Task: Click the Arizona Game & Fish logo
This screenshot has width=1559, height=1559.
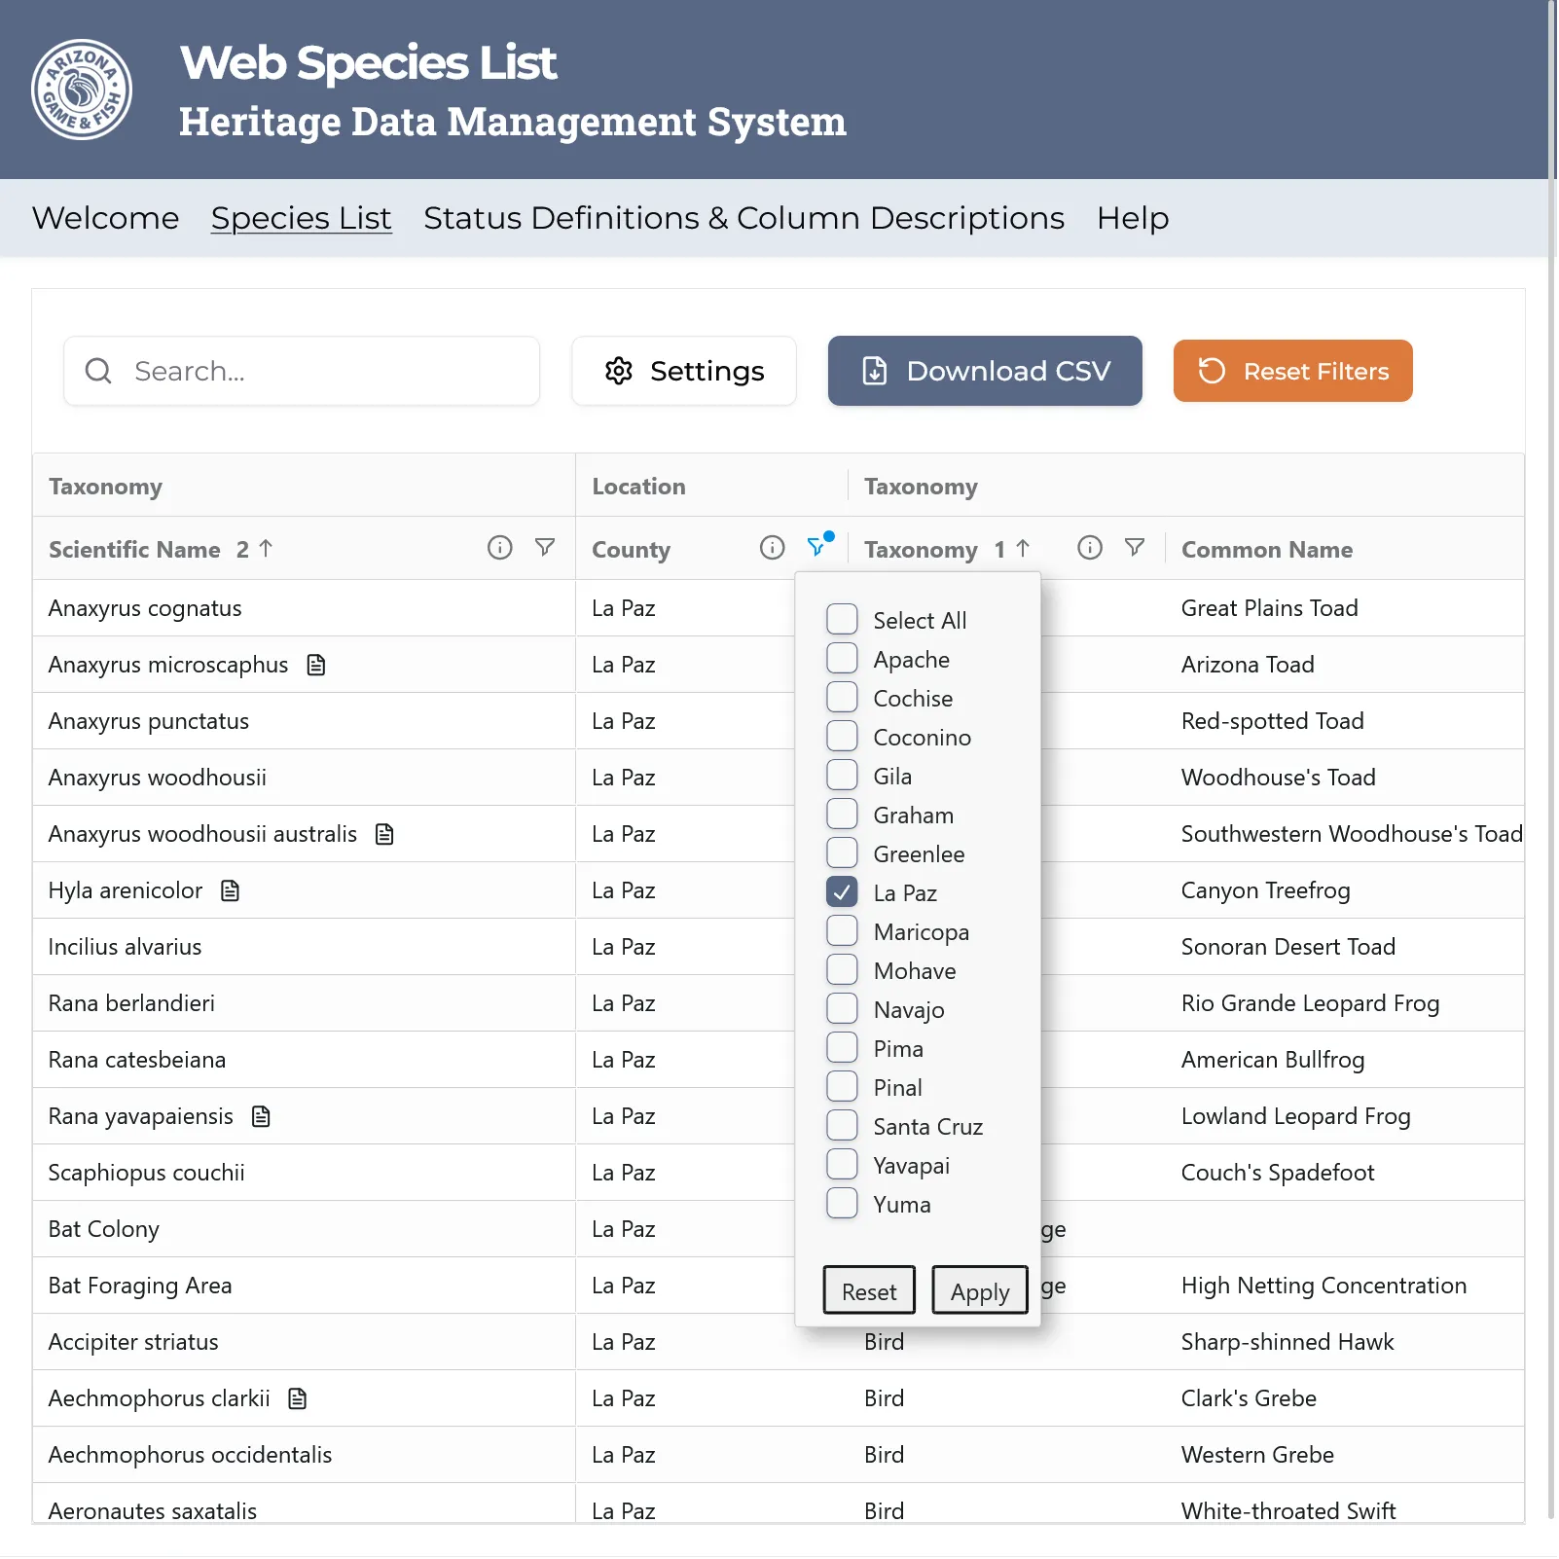Action: click(x=82, y=90)
